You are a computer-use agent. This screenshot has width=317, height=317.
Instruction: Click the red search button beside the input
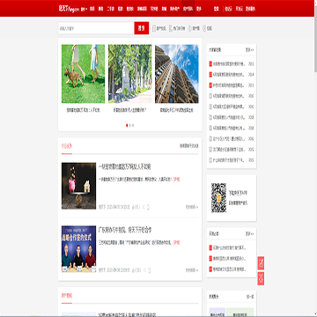point(142,28)
